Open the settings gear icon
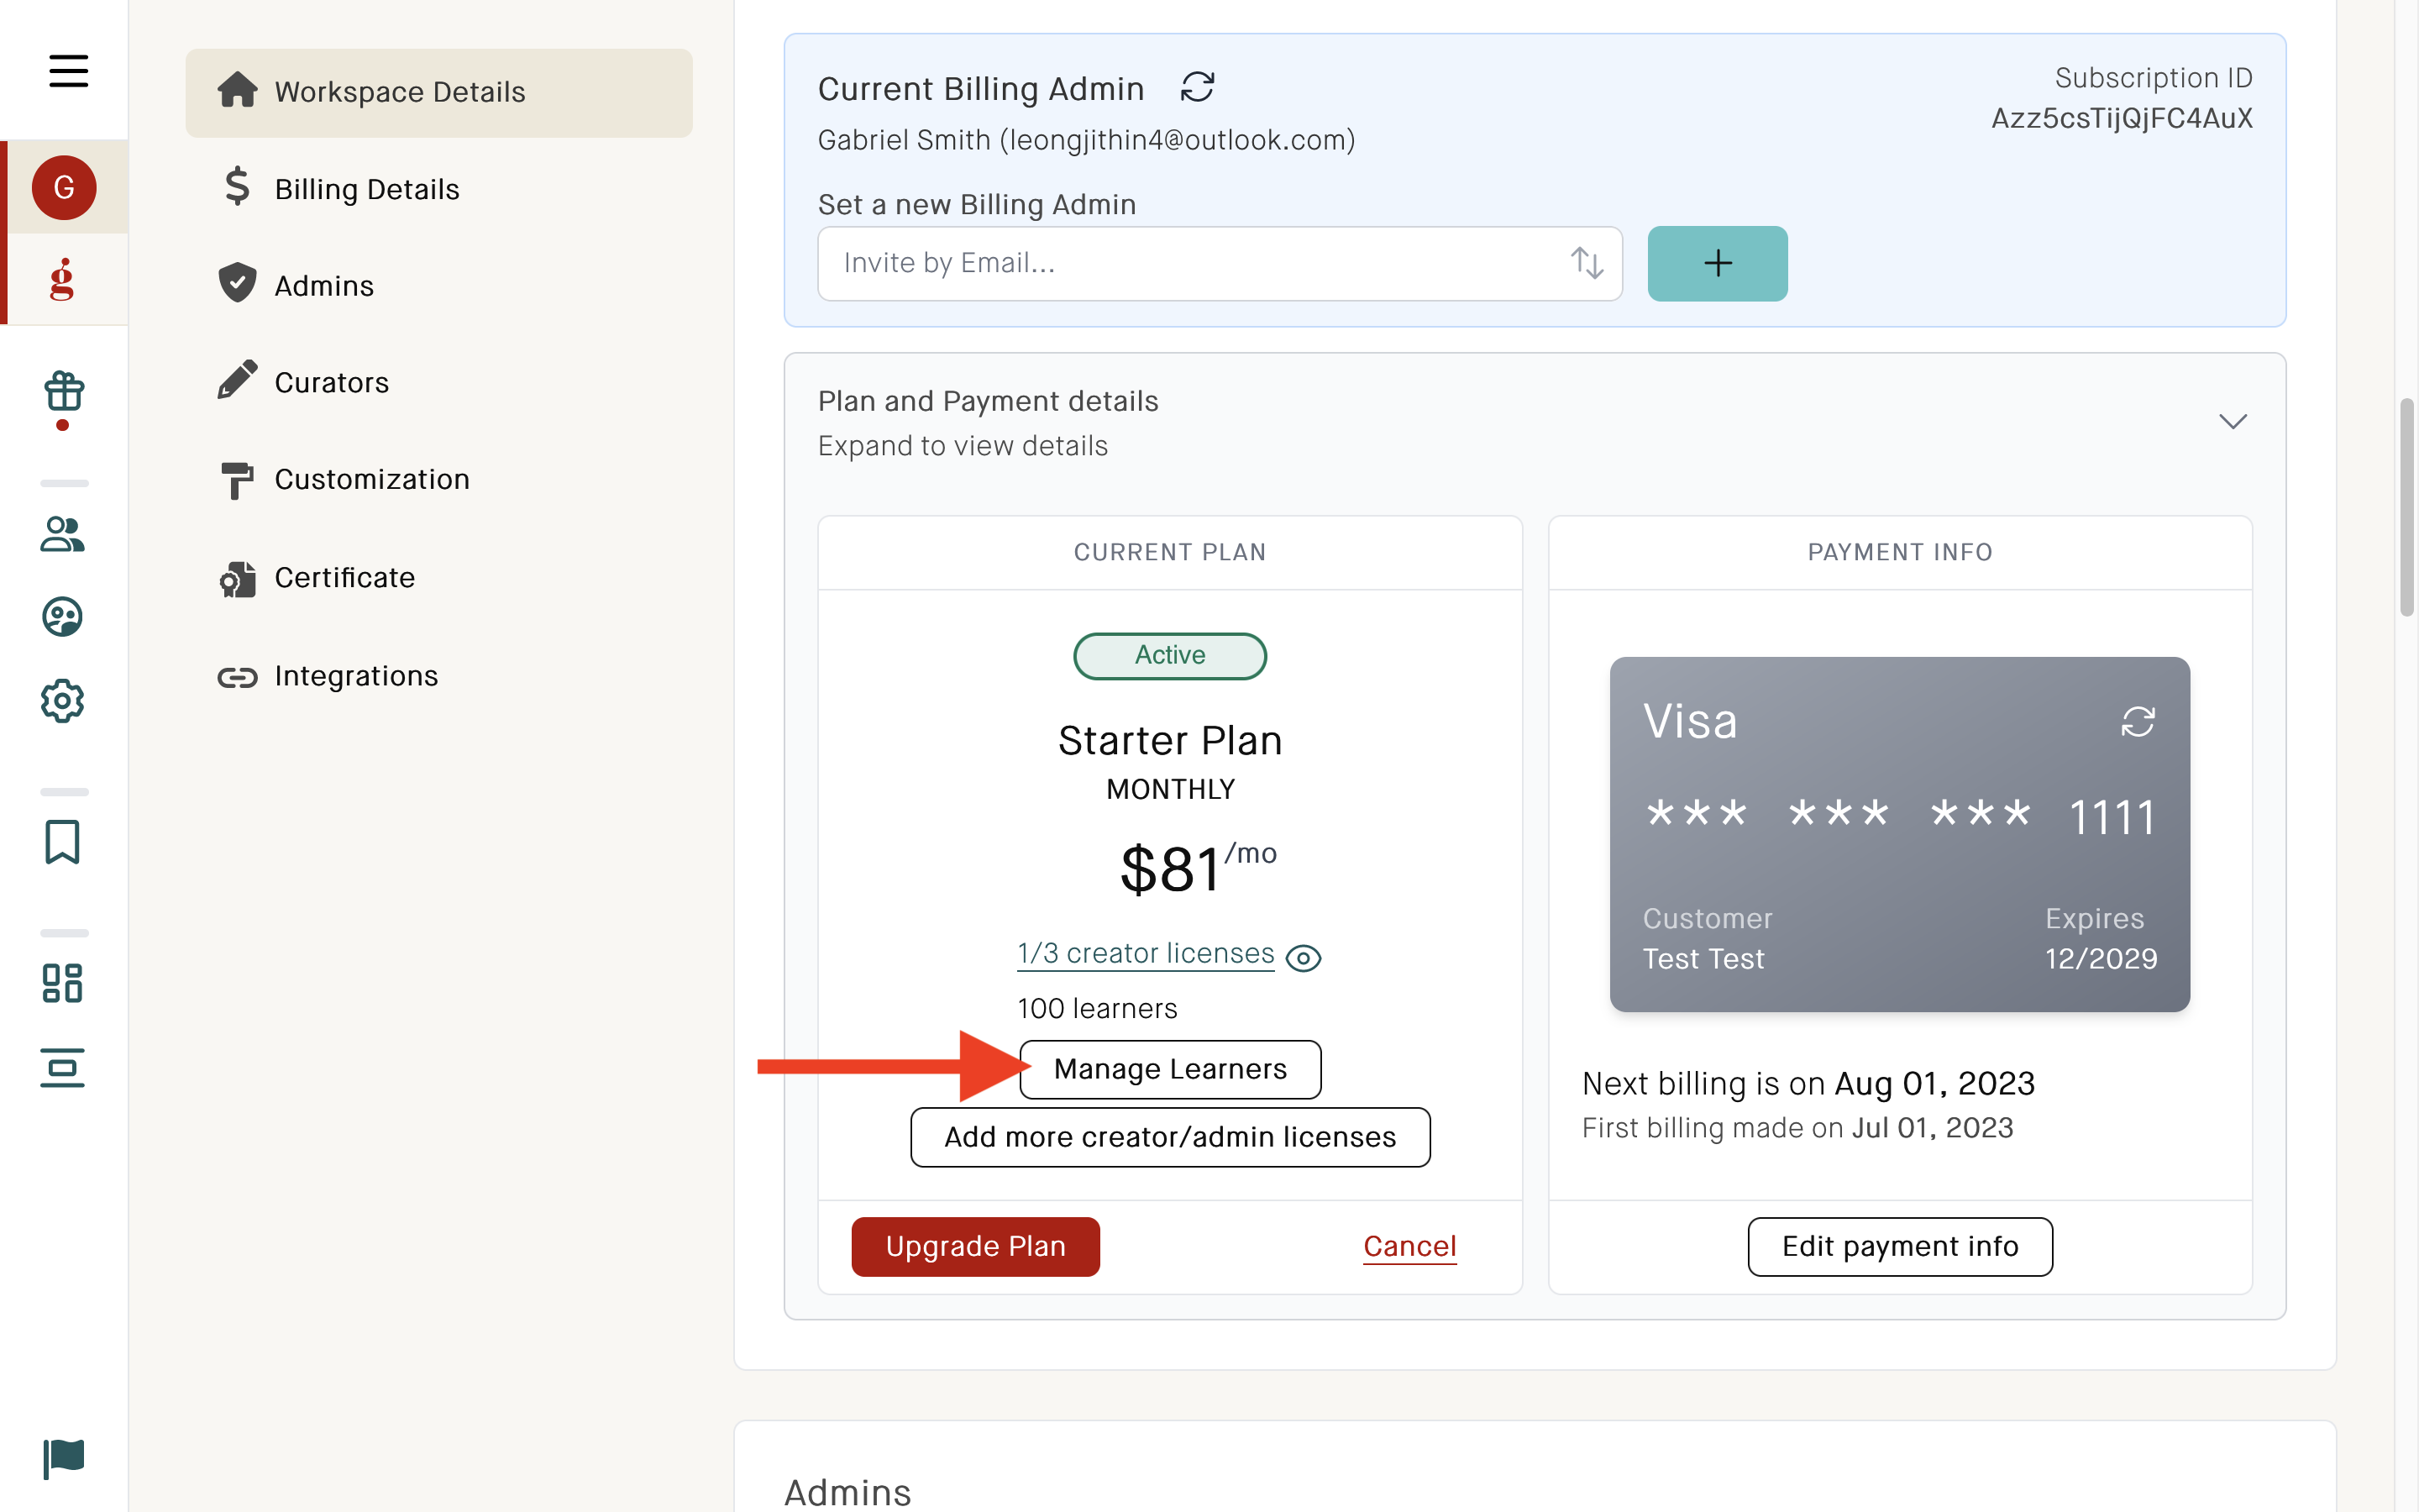 [x=62, y=701]
